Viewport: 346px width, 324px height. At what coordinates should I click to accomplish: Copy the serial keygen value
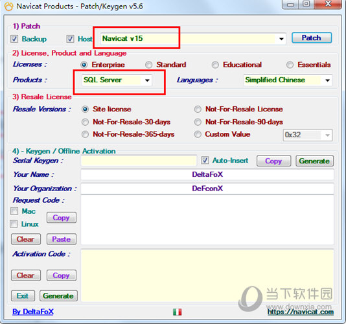(273, 161)
